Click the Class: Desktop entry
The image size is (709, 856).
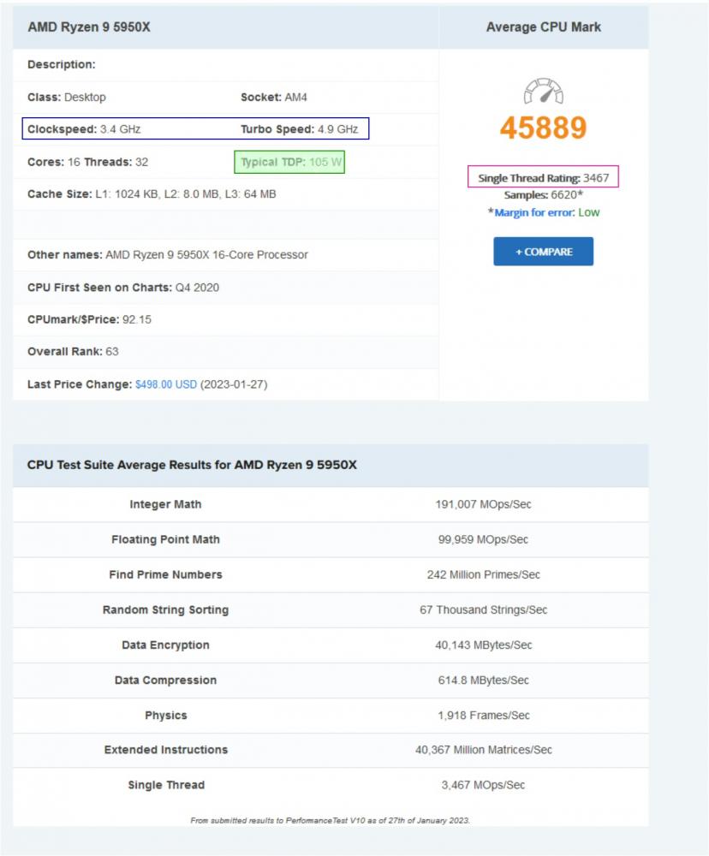(x=67, y=98)
